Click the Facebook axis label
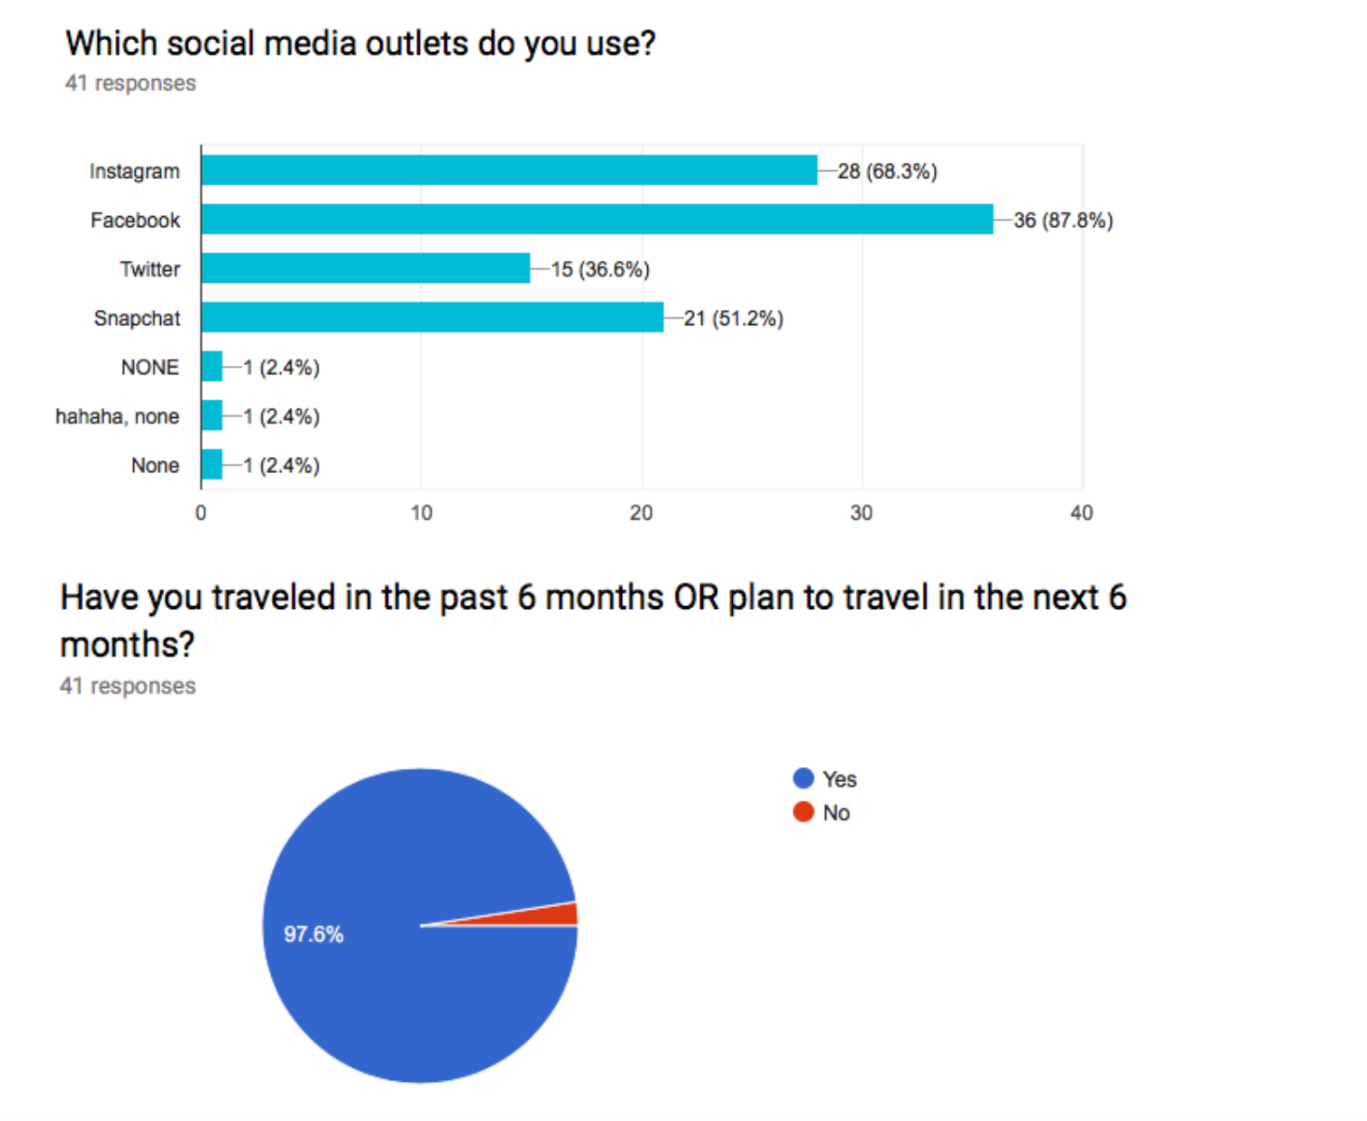The width and height of the screenshot is (1367, 1121). coord(135,221)
